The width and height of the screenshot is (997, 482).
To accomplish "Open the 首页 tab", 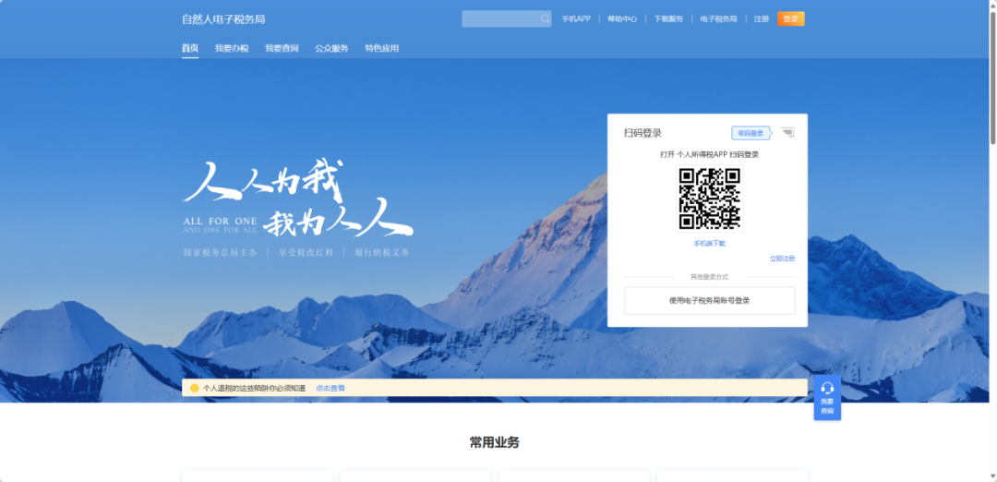I will (x=190, y=48).
